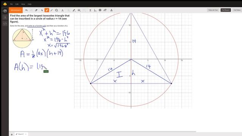The height and width of the screenshot is (136, 242).
Task: Open the File menu
Action: [x=11, y=4]
